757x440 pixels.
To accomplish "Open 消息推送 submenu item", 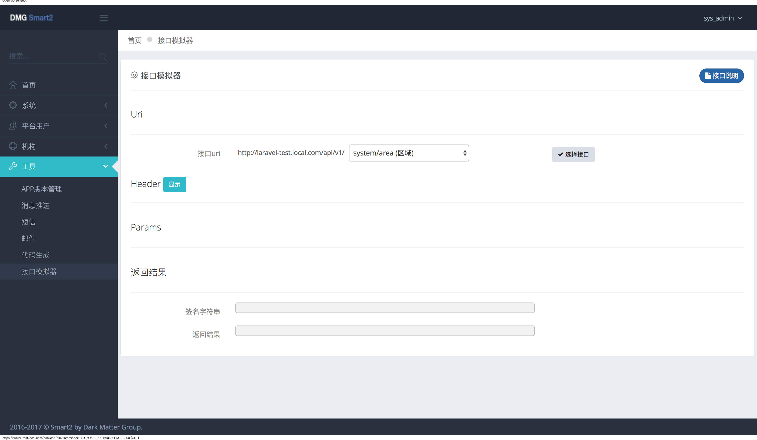I will coord(36,205).
